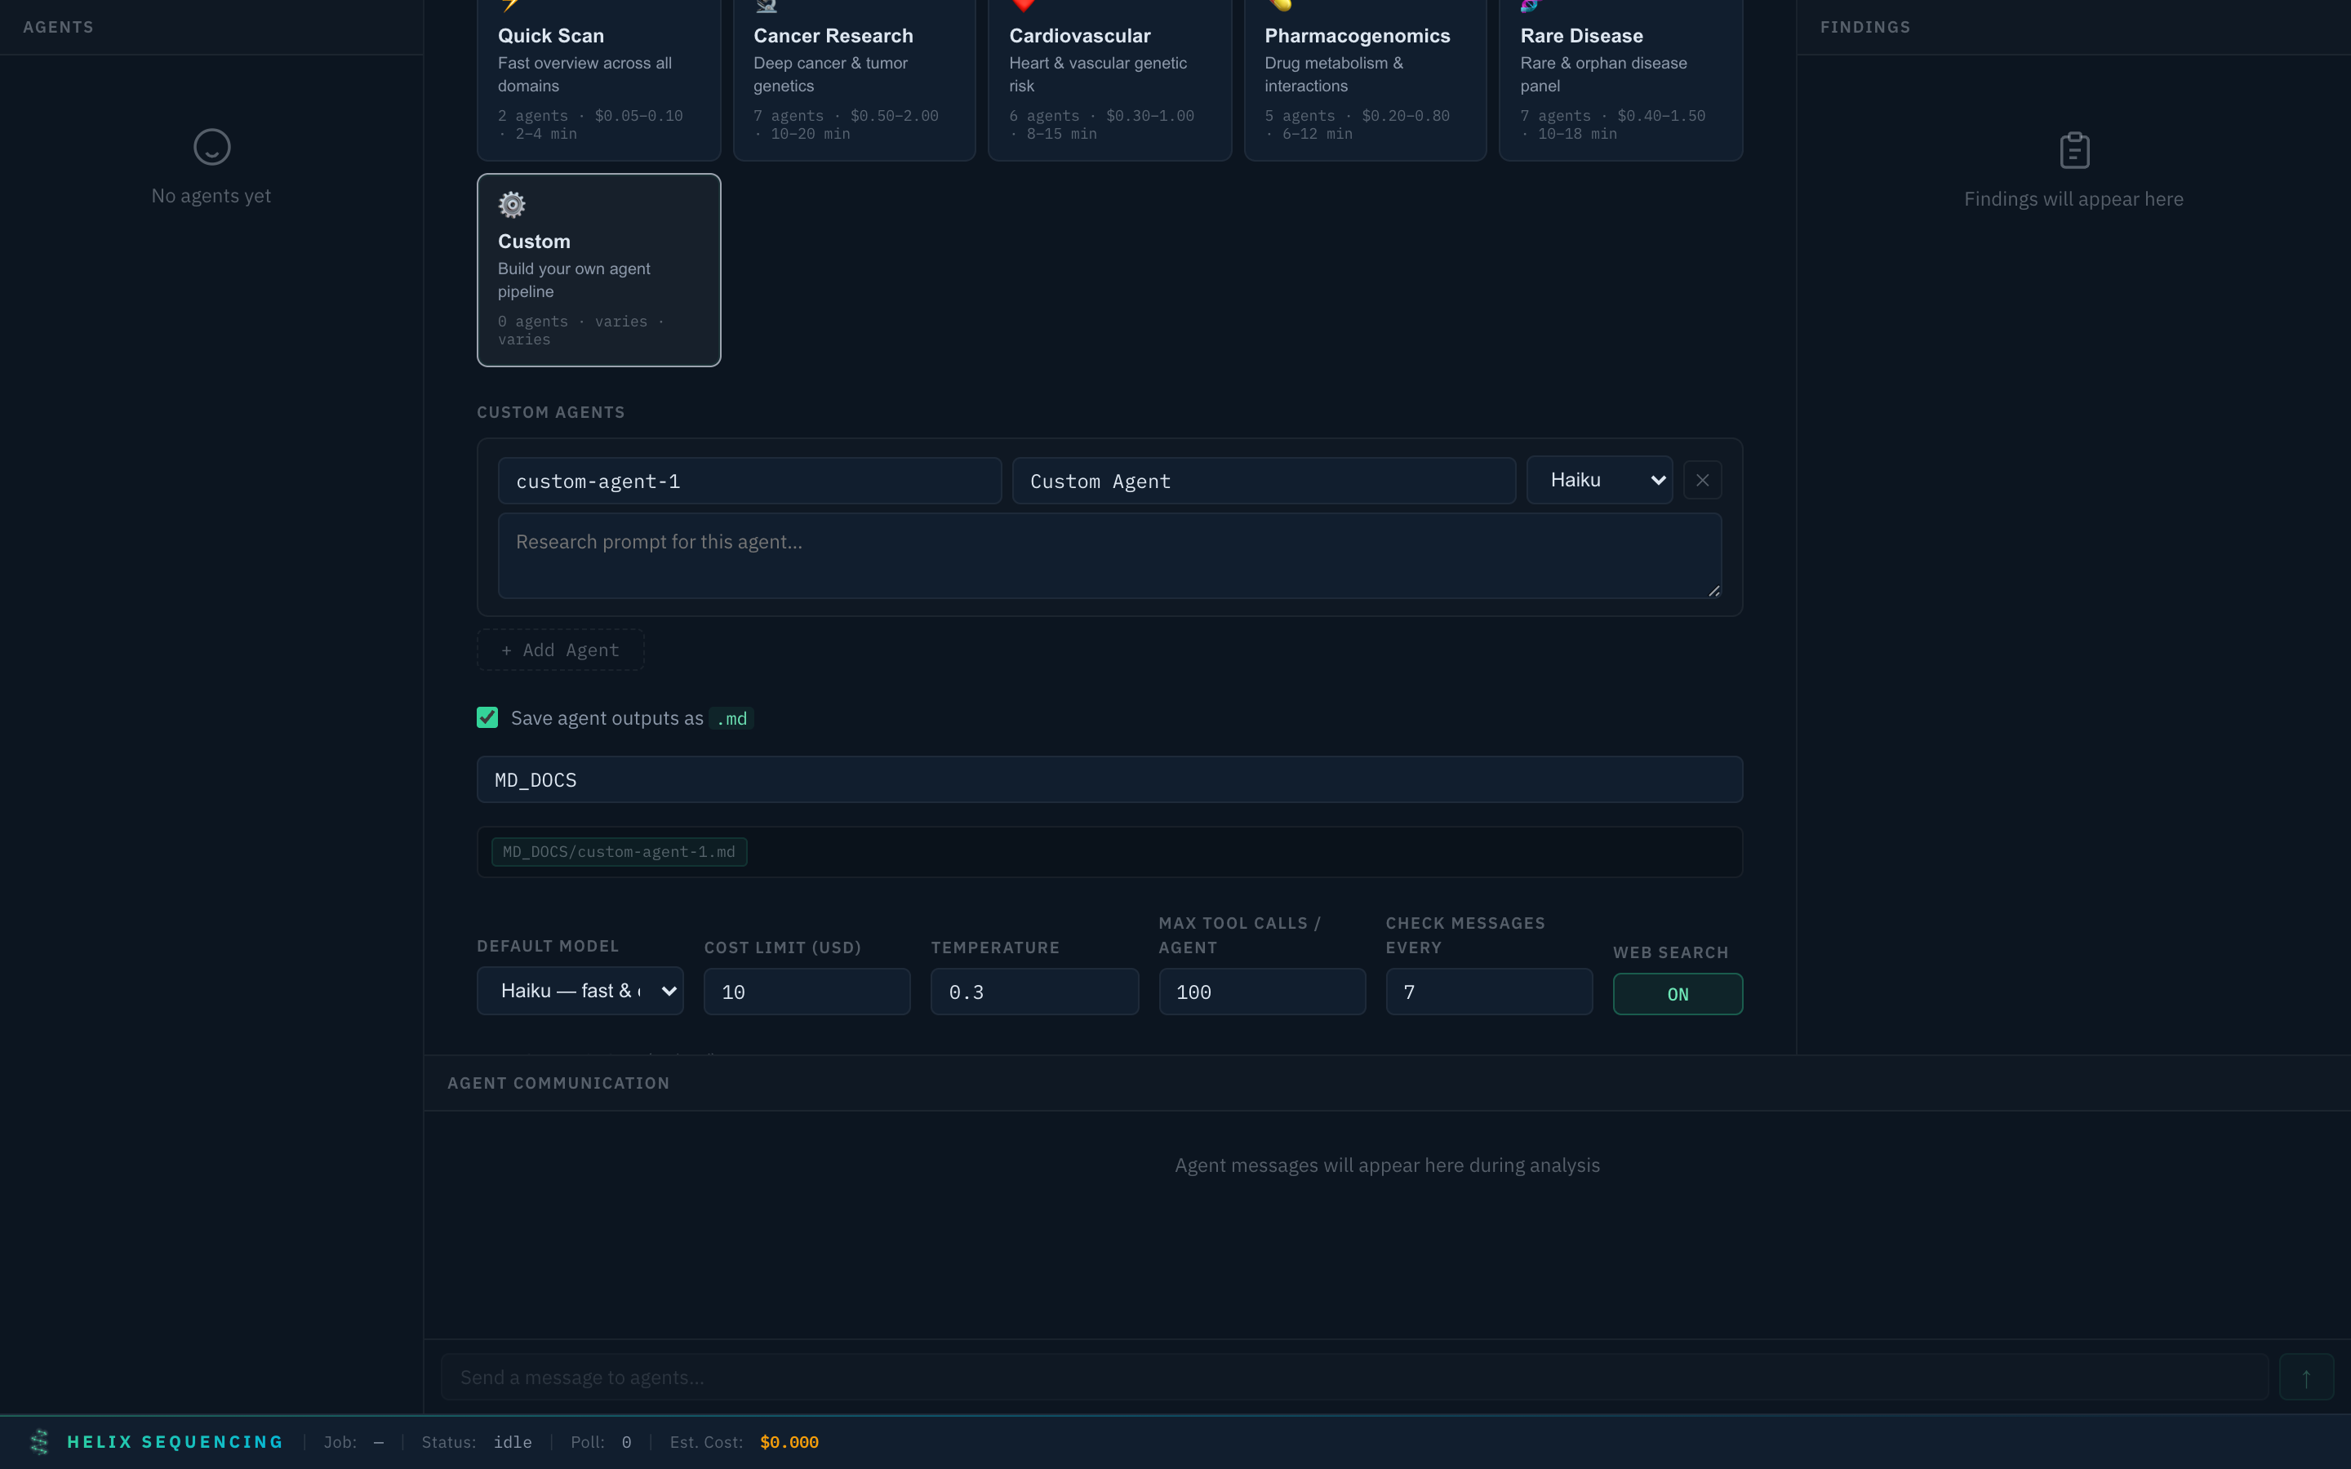Click the Cancer Research microscope icon

pyautogui.click(x=767, y=5)
